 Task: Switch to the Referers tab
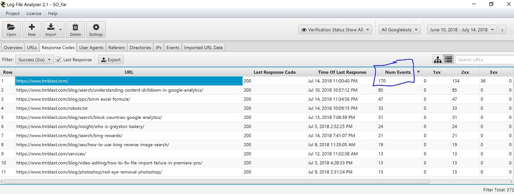(x=116, y=47)
